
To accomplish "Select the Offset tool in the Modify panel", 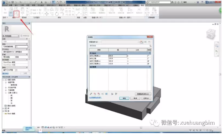I will [52, 9].
